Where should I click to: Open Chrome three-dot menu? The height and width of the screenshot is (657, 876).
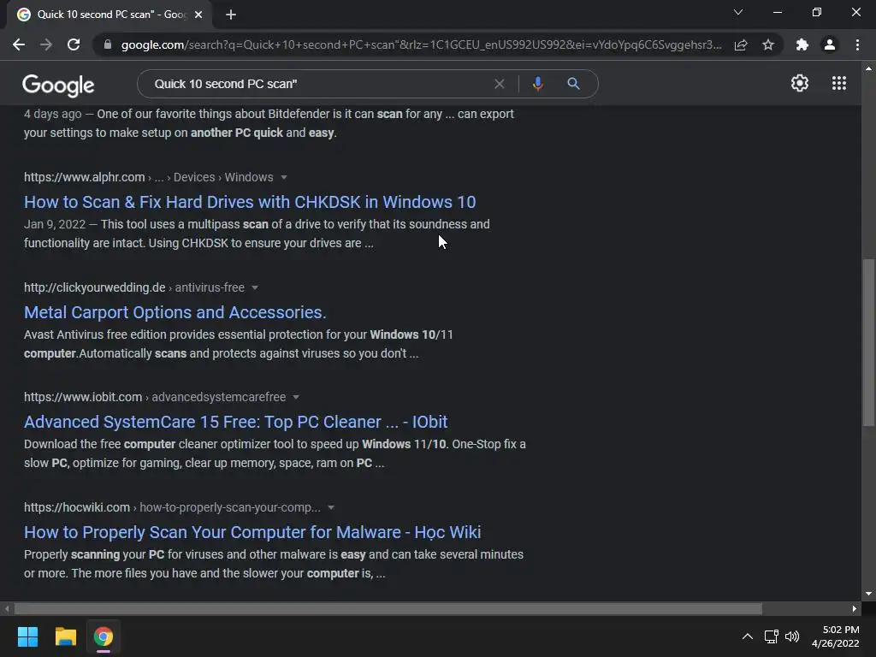[x=857, y=44]
